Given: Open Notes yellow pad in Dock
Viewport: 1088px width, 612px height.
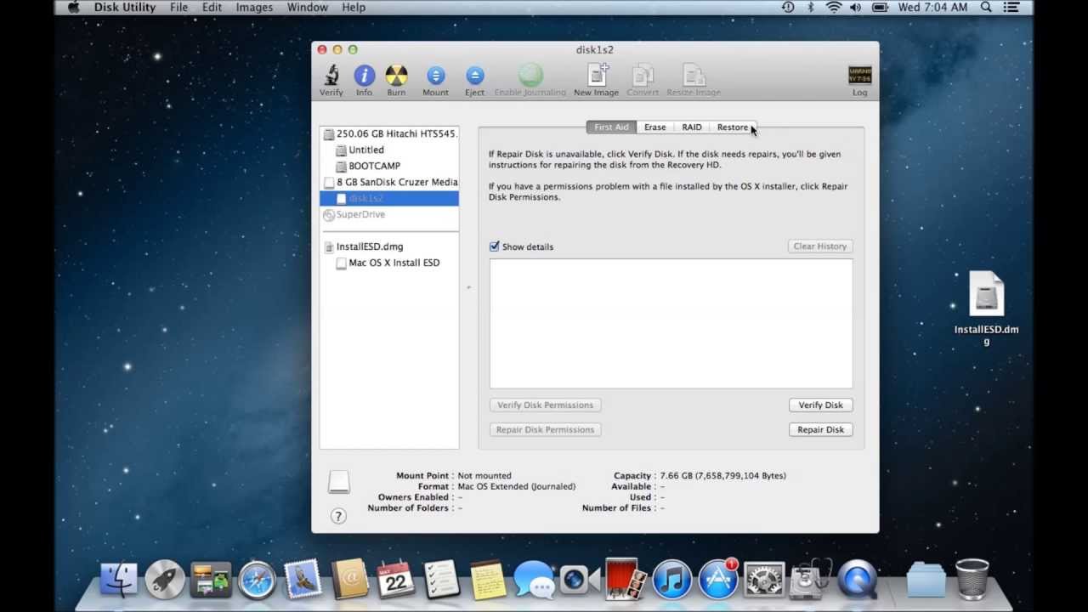Looking at the screenshot, I should coord(487,580).
